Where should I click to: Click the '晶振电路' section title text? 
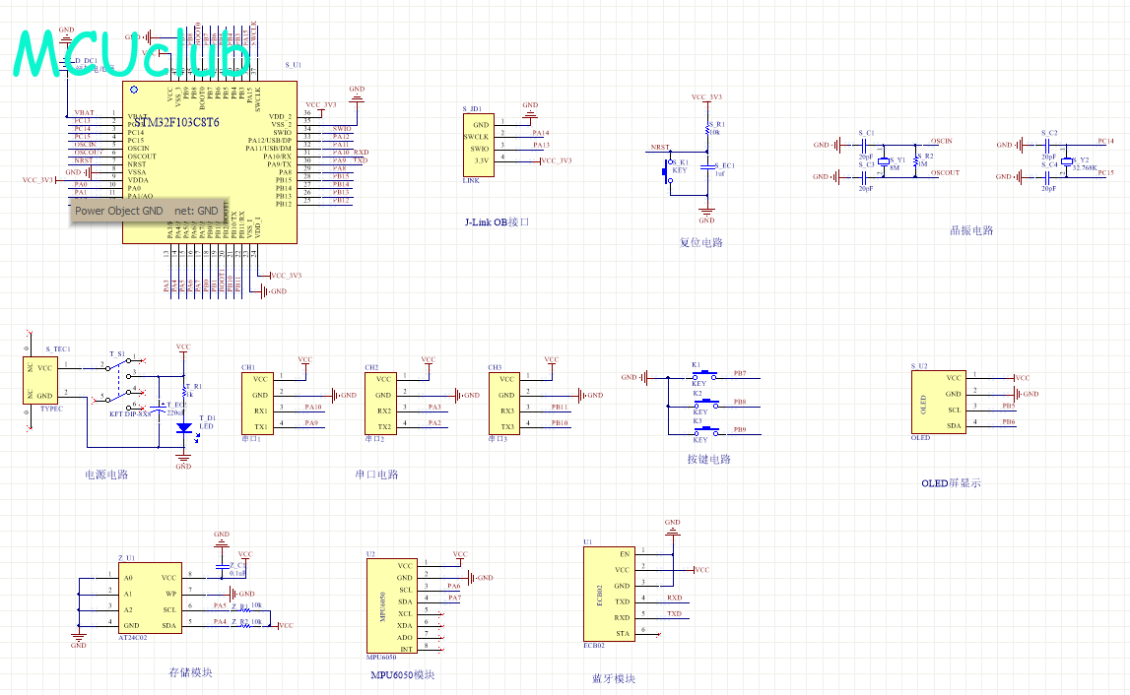(x=970, y=231)
